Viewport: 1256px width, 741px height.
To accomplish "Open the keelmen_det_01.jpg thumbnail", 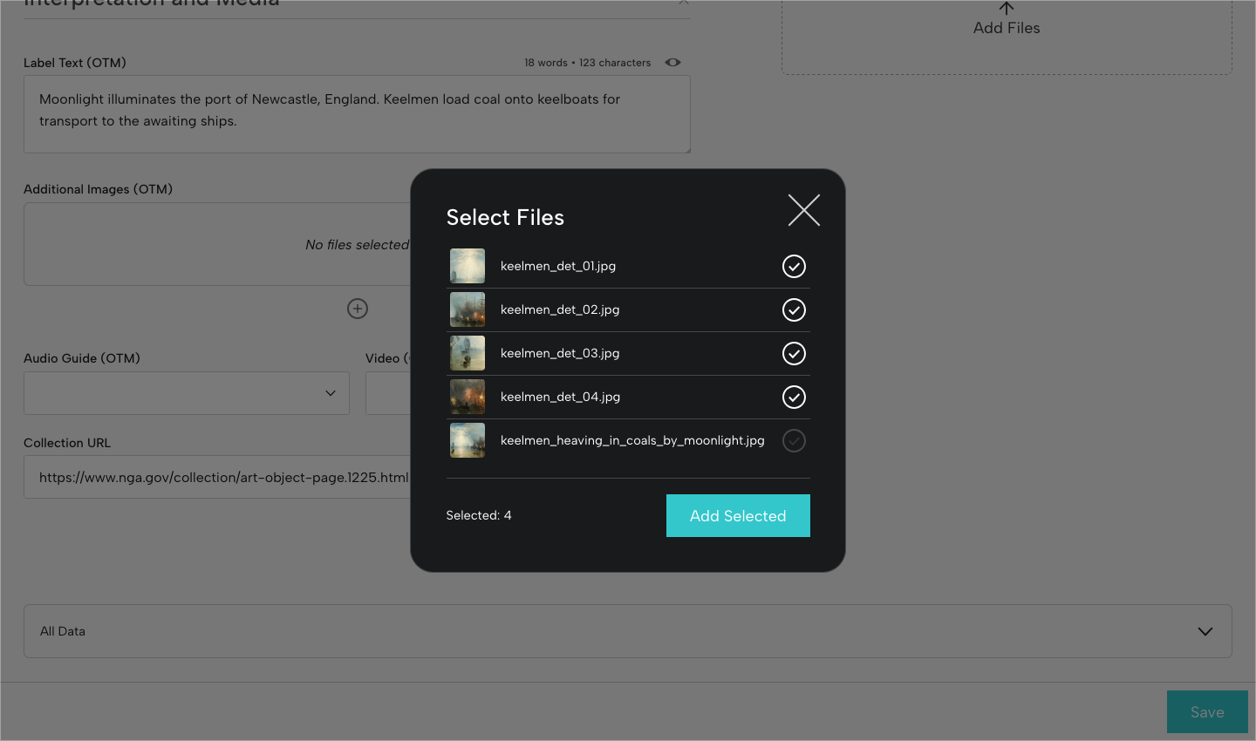I will (x=468, y=266).
